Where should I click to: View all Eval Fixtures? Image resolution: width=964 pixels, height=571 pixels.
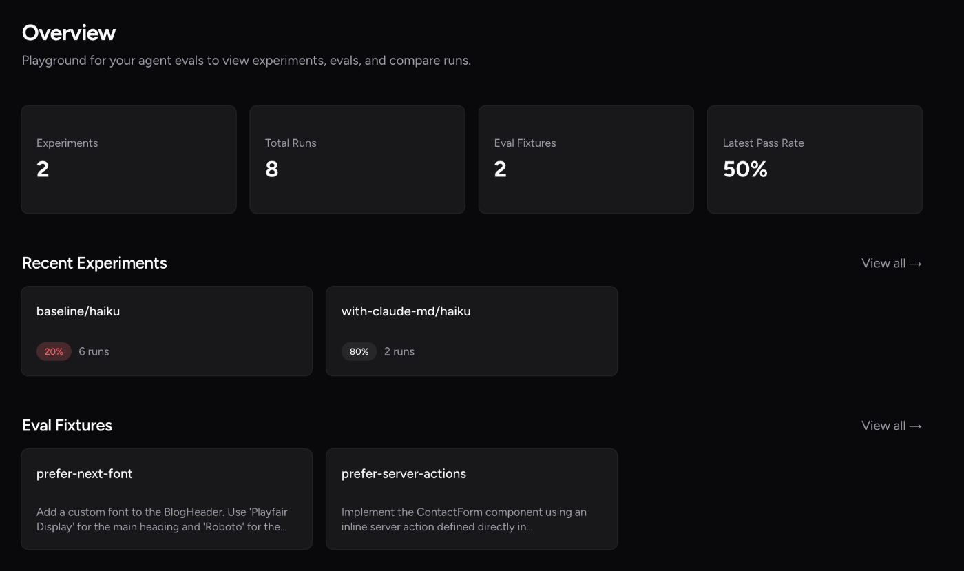pos(891,426)
